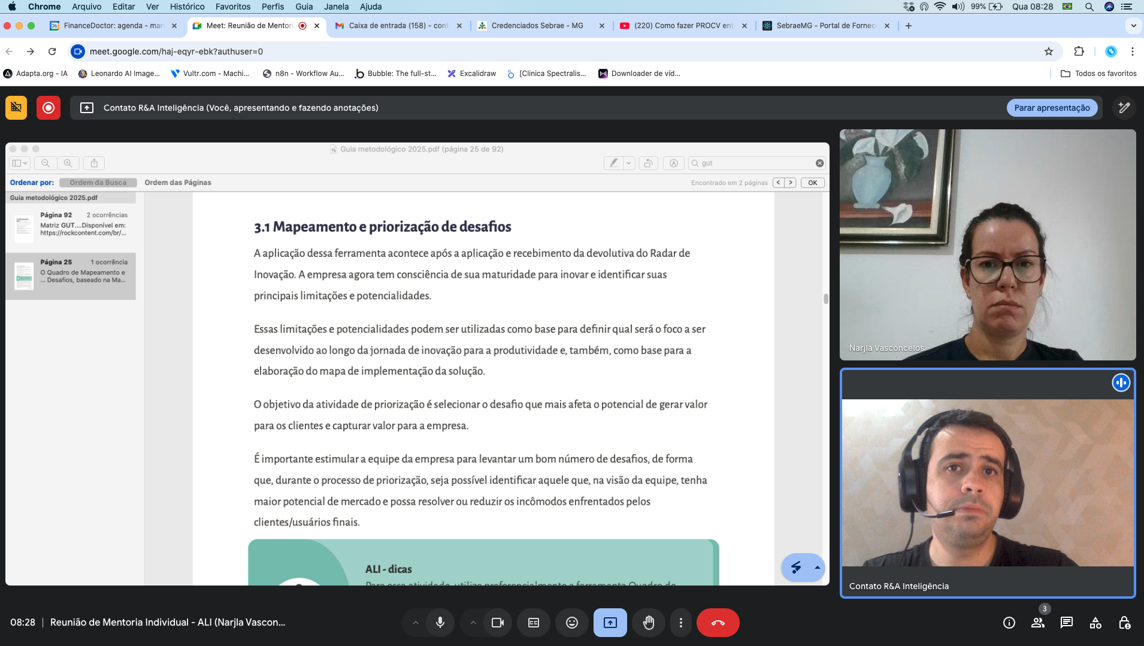
Task: Open a new Chrome tab
Action: click(909, 26)
